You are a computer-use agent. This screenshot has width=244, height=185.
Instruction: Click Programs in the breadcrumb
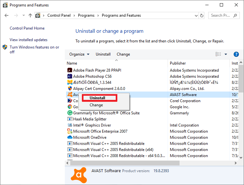86,15
